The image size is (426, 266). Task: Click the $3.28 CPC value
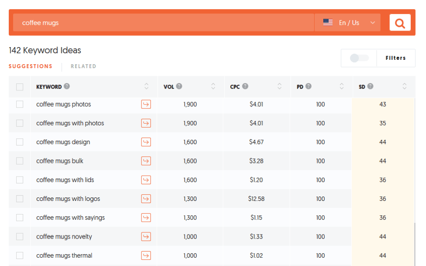point(256,161)
